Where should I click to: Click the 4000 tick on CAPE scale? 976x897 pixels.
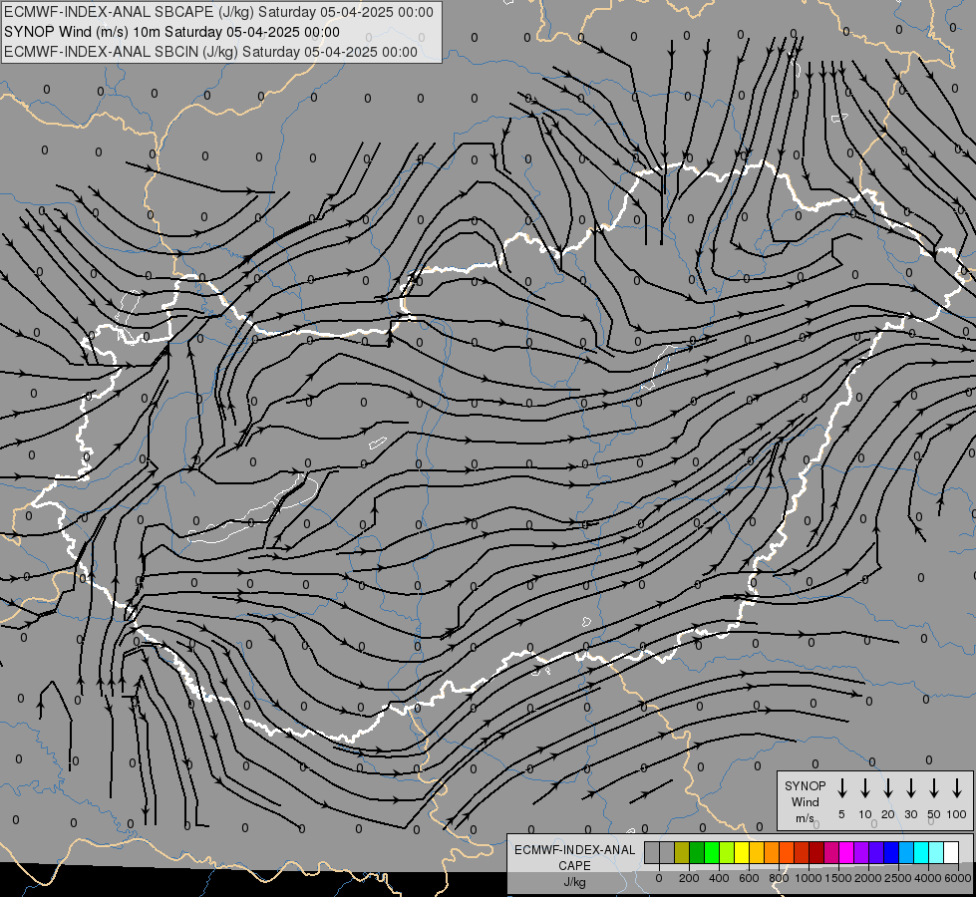(x=928, y=878)
